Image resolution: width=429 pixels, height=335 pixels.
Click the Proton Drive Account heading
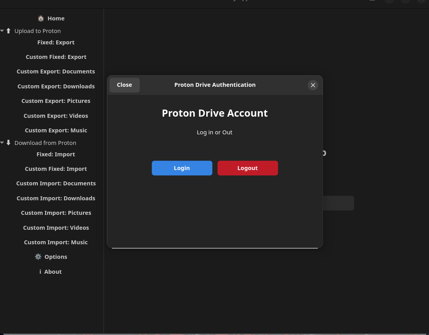click(215, 113)
